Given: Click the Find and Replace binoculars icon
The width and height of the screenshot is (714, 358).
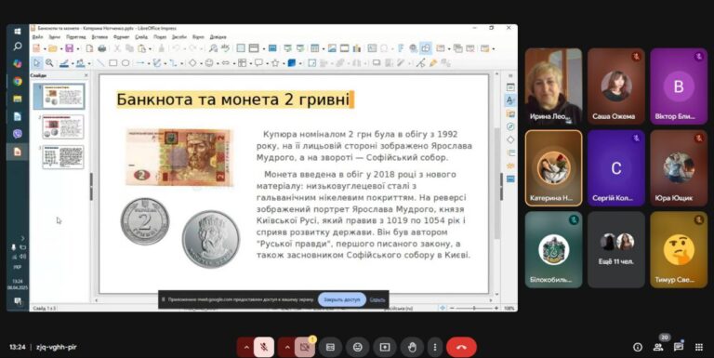Looking at the screenshot, I should coord(213,48).
